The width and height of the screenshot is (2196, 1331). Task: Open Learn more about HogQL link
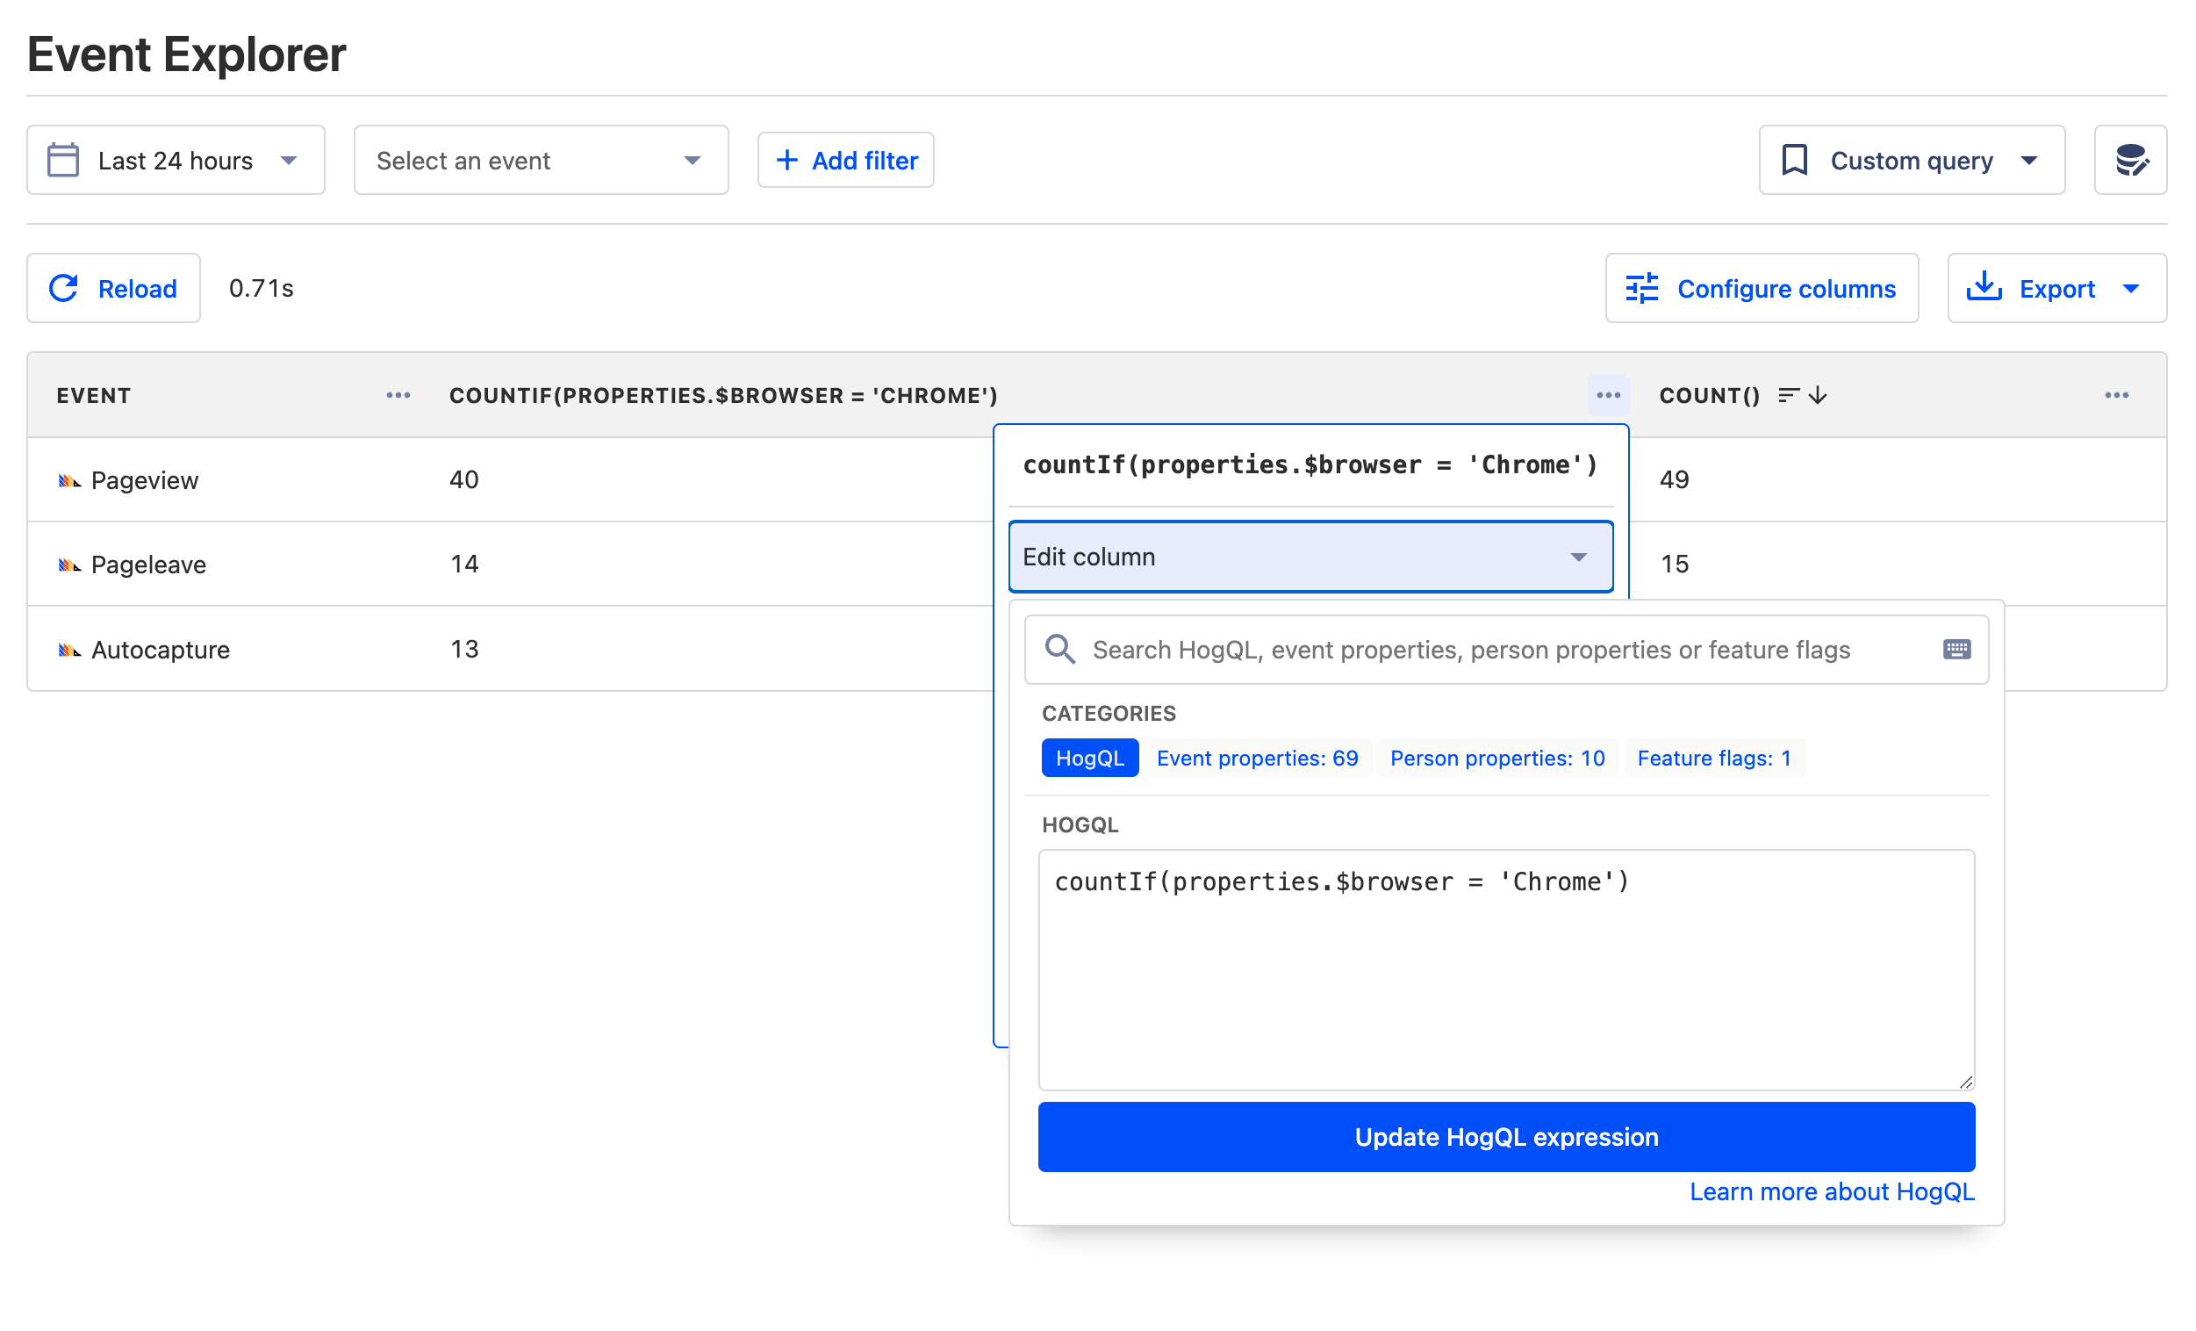1831,1191
